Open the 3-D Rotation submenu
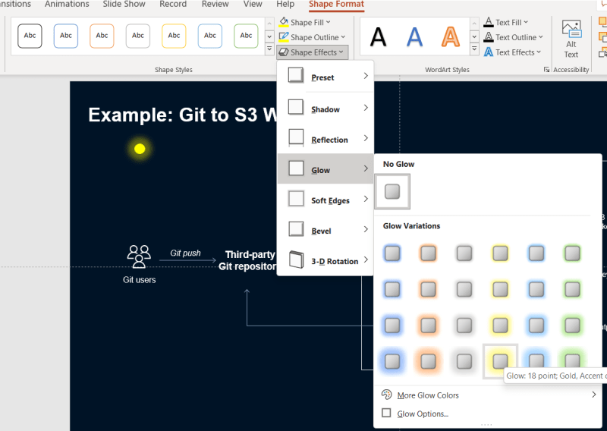The height and width of the screenshot is (431, 607). pyautogui.click(x=326, y=260)
